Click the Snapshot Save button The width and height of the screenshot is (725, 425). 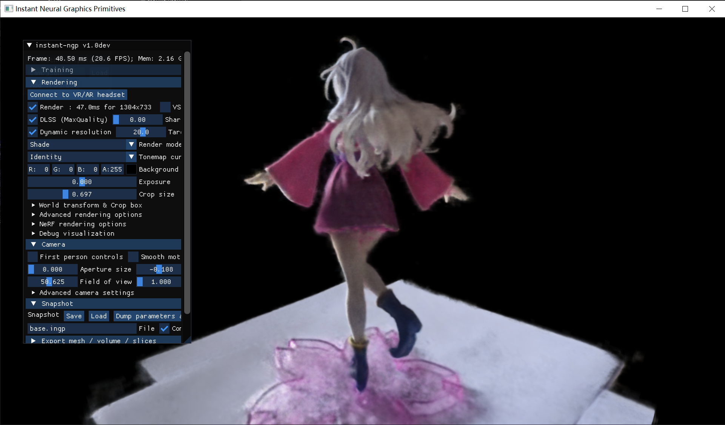[x=74, y=316]
